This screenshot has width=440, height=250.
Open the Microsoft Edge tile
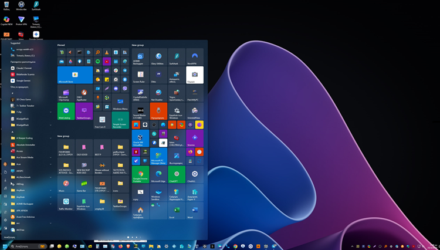158,174
